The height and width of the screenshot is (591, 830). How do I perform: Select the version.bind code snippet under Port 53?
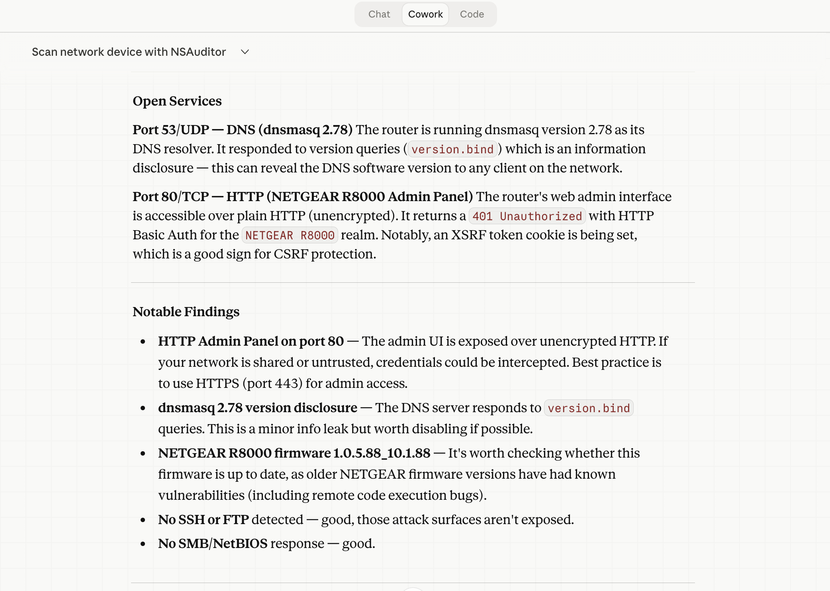452,149
